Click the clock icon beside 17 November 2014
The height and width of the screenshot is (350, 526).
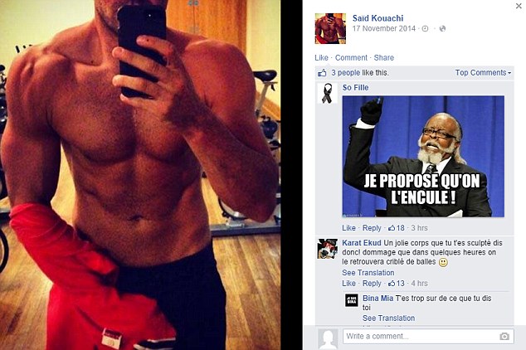coord(425,29)
